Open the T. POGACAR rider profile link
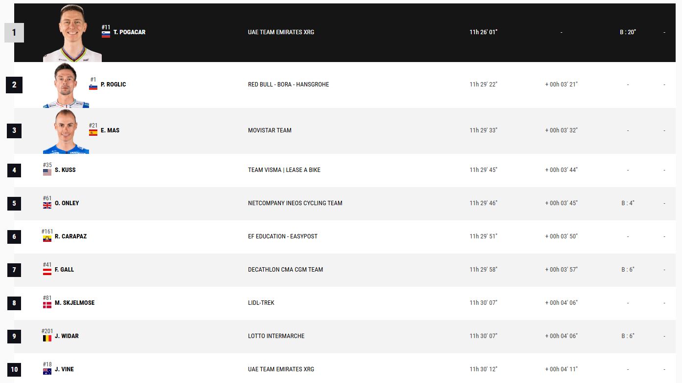This screenshot has height=383, width=682. pyautogui.click(x=129, y=32)
